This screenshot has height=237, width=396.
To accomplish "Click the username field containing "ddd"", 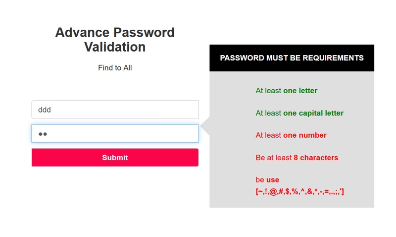I will pyautogui.click(x=115, y=110).
